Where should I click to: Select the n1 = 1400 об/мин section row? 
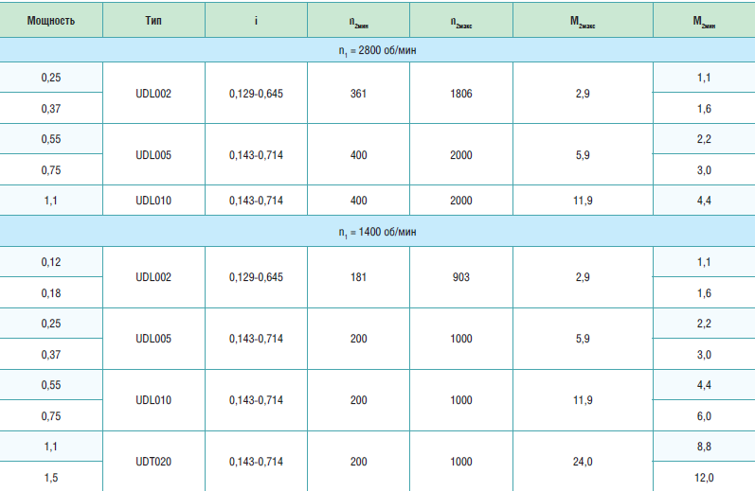(x=377, y=231)
